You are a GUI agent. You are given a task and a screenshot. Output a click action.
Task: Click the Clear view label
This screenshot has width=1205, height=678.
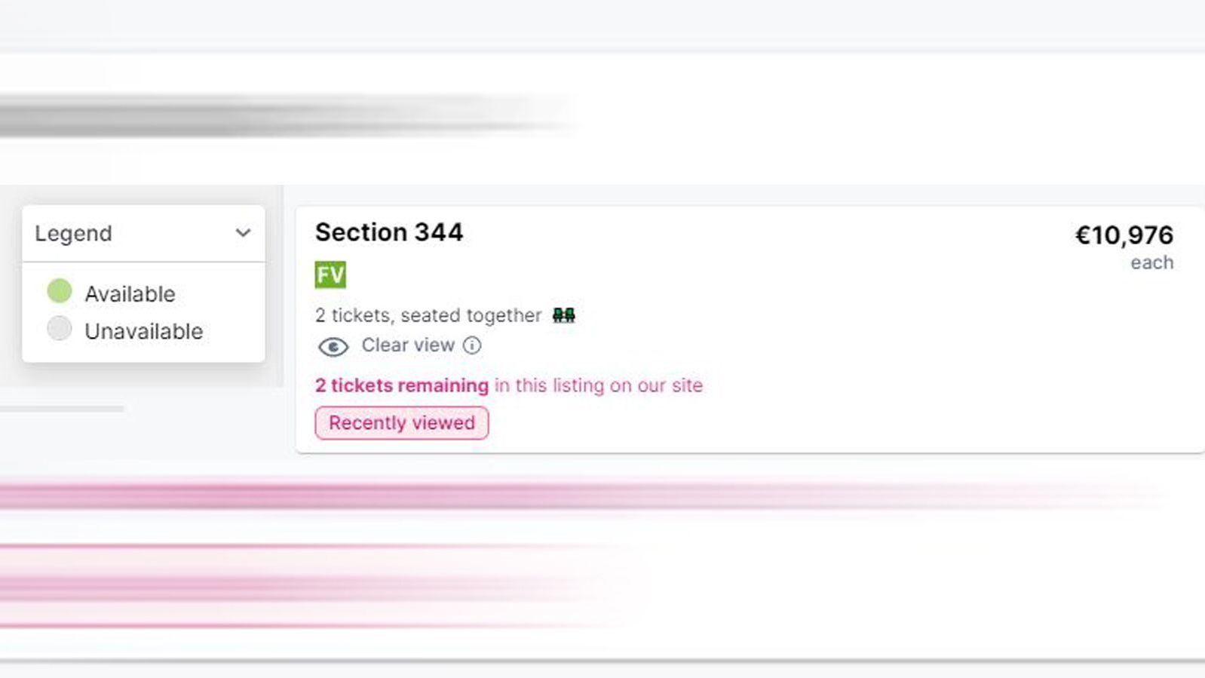(408, 345)
